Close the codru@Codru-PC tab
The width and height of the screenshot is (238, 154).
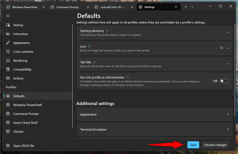[132, 7]
